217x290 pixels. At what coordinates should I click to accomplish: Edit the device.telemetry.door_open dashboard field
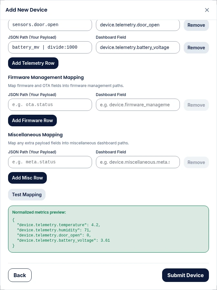138,25
